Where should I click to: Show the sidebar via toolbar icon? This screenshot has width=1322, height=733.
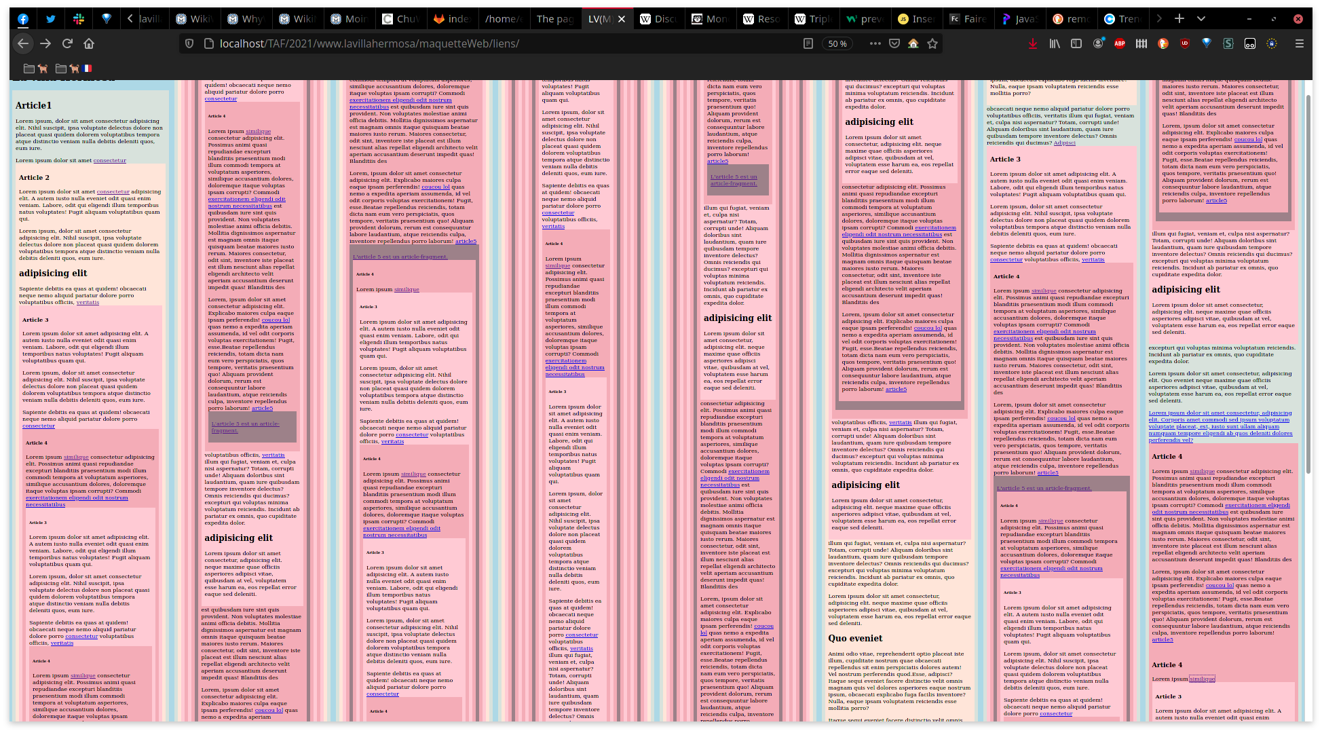[x=1076, y=43]
